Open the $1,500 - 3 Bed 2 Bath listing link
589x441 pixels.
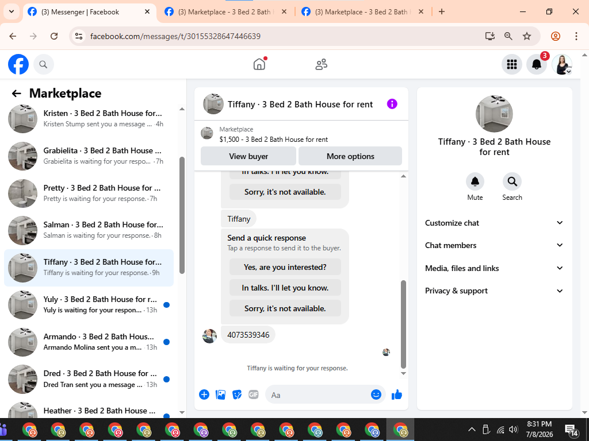[273, 140]
